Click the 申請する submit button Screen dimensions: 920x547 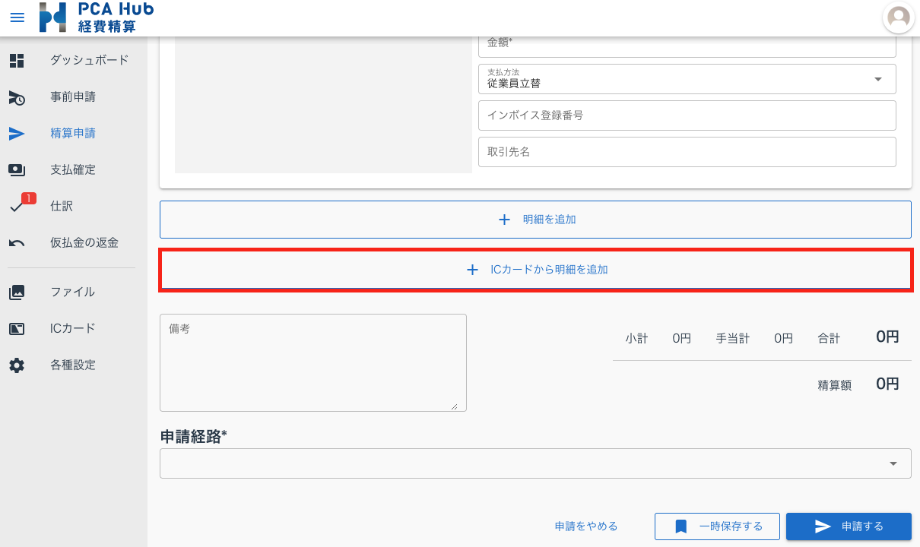click(849, 526)
